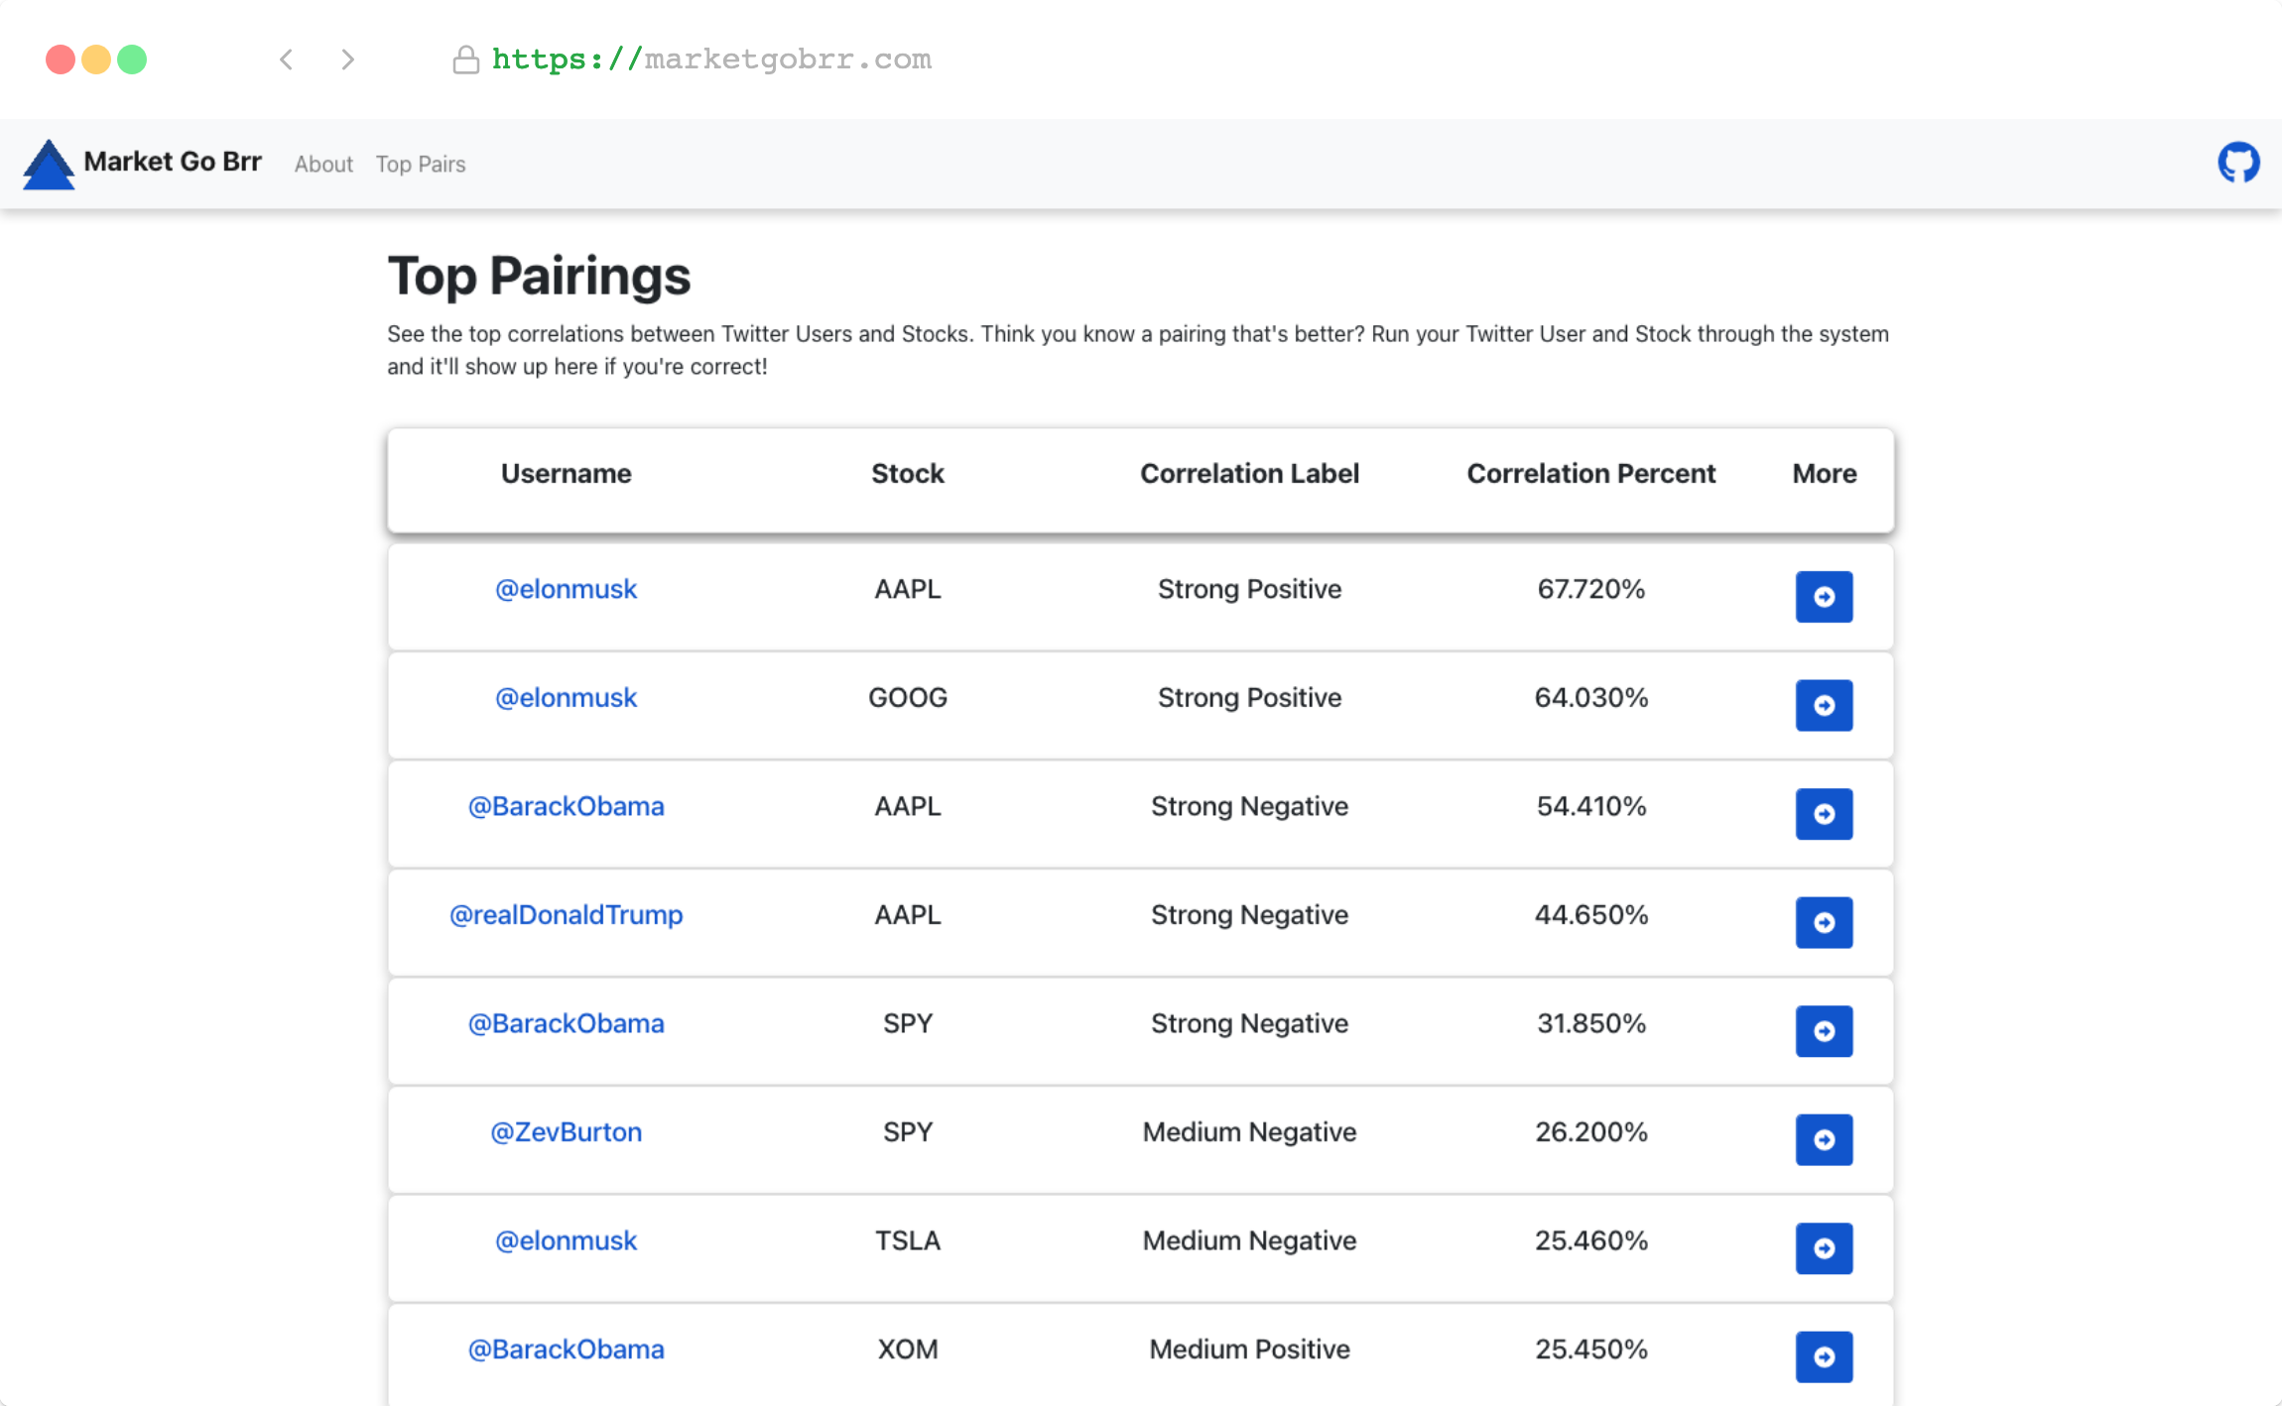Open details arrow for elonmusk AAPL row

(1824, 597)
